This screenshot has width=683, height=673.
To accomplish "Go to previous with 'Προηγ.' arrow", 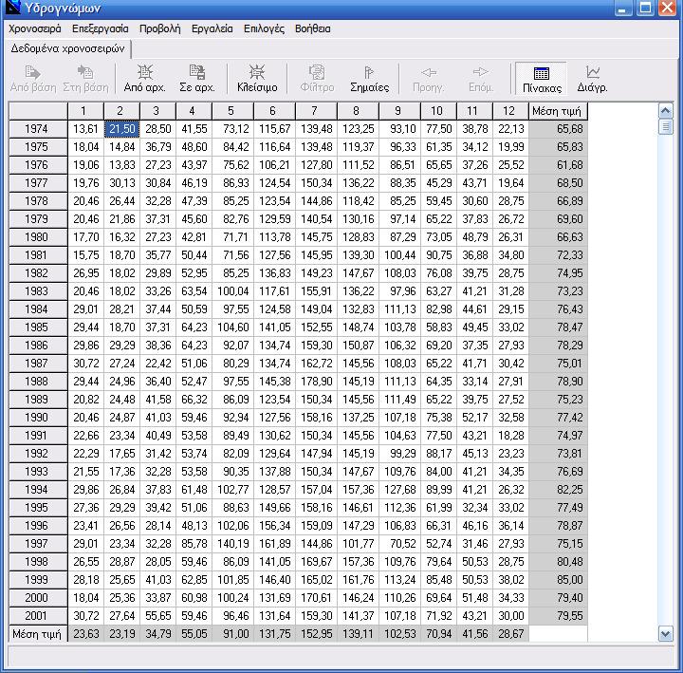I will [x=429, y=79].
